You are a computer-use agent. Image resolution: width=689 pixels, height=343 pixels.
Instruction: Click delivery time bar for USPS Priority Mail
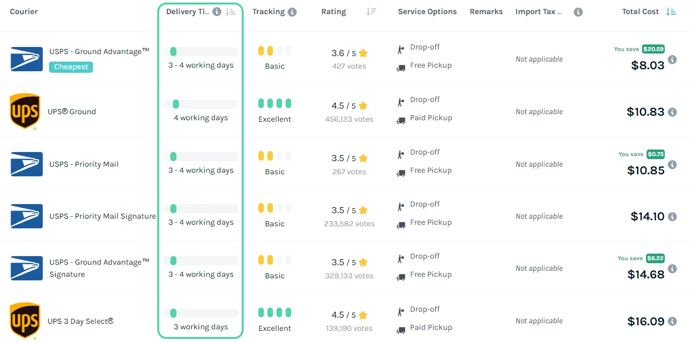pyautogui.click(x=200, y=157)
